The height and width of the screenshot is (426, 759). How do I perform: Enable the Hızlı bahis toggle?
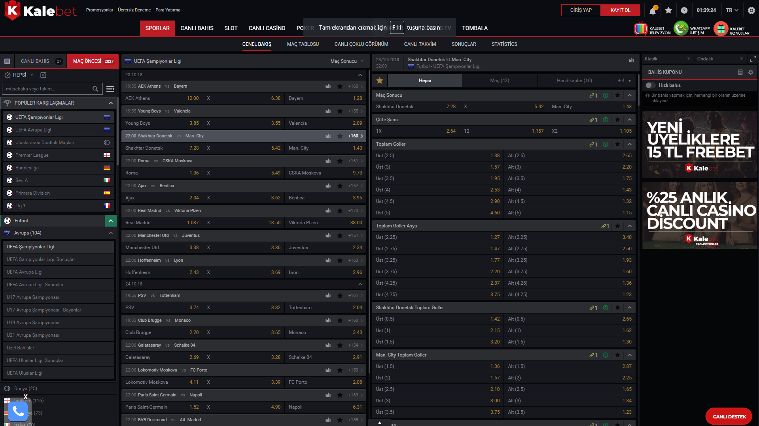[650, 85]
